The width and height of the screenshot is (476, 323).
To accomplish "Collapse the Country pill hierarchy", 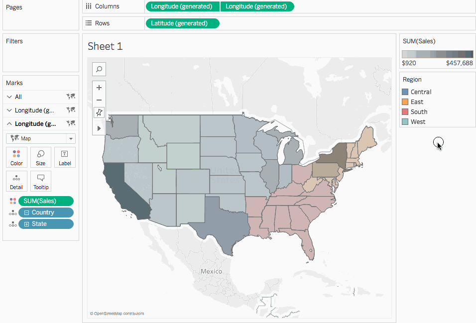I will point(27,213).
